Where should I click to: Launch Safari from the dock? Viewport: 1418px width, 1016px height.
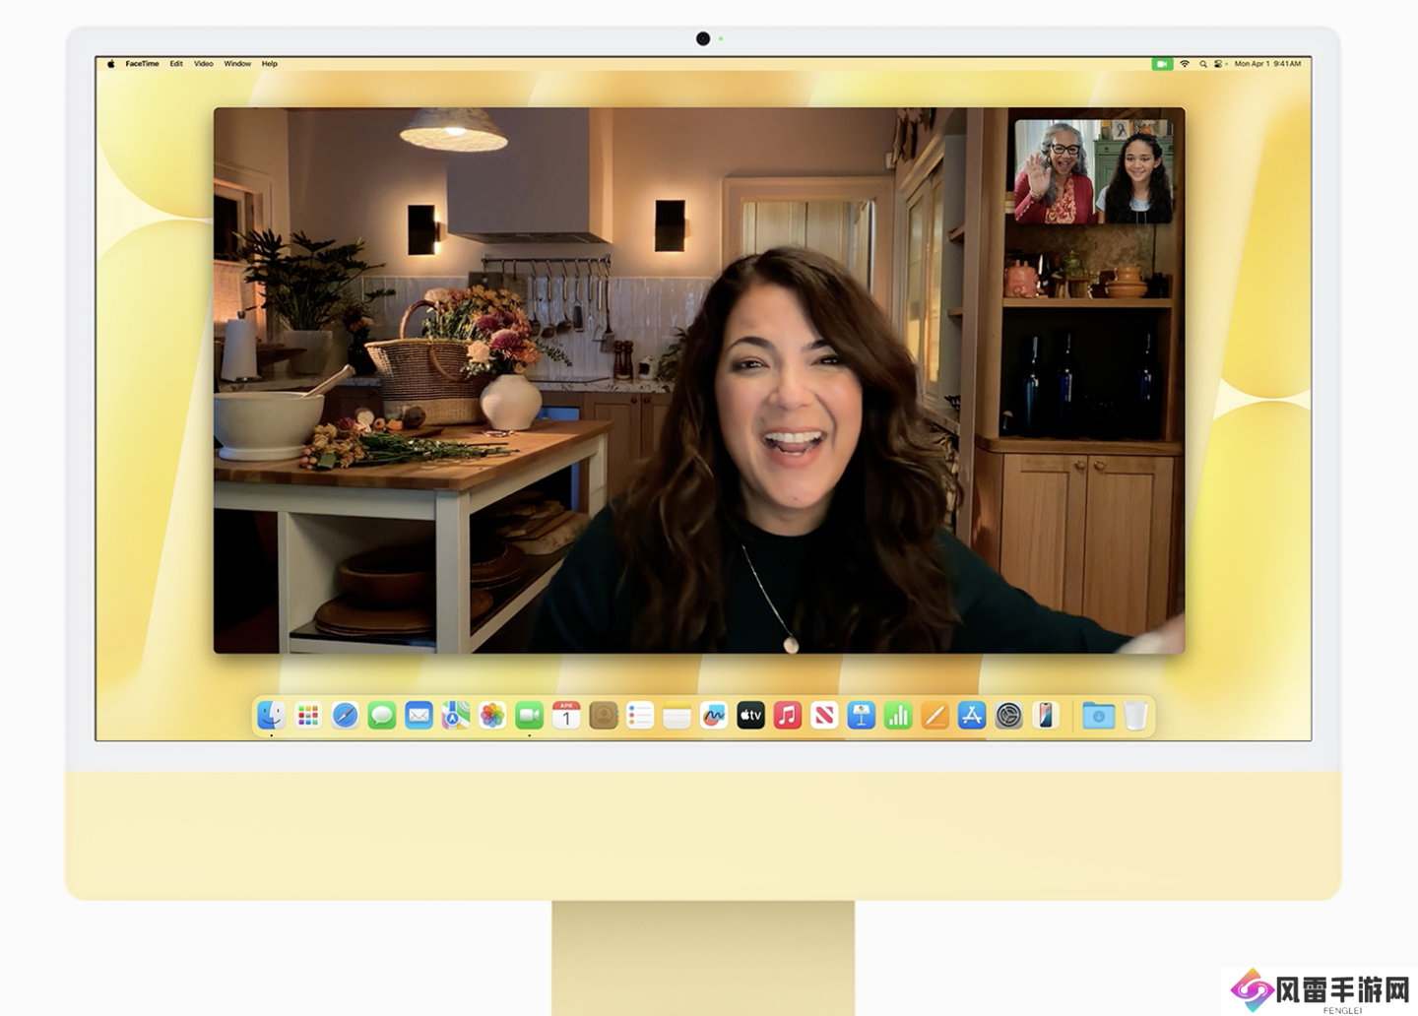345,716
